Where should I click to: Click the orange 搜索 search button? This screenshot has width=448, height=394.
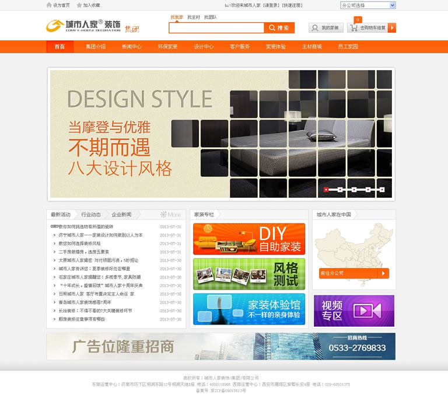click(279, 28)
